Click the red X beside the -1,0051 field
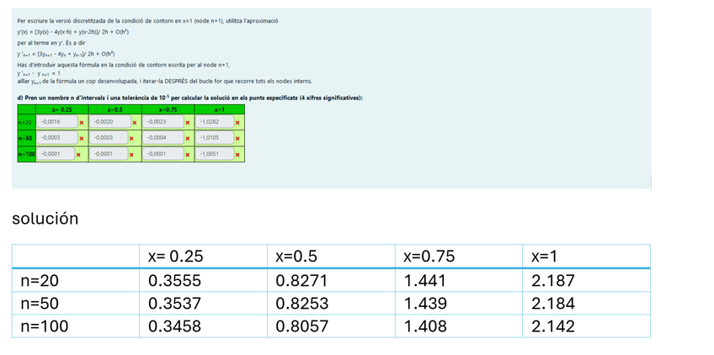 pos(238,154)
